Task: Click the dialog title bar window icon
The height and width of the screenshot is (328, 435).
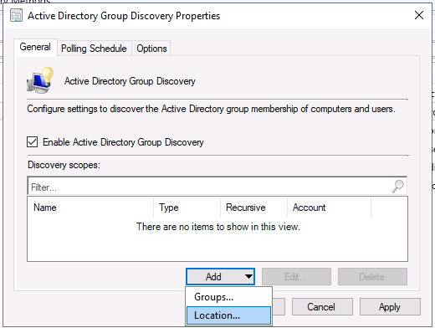Action: 16,15
